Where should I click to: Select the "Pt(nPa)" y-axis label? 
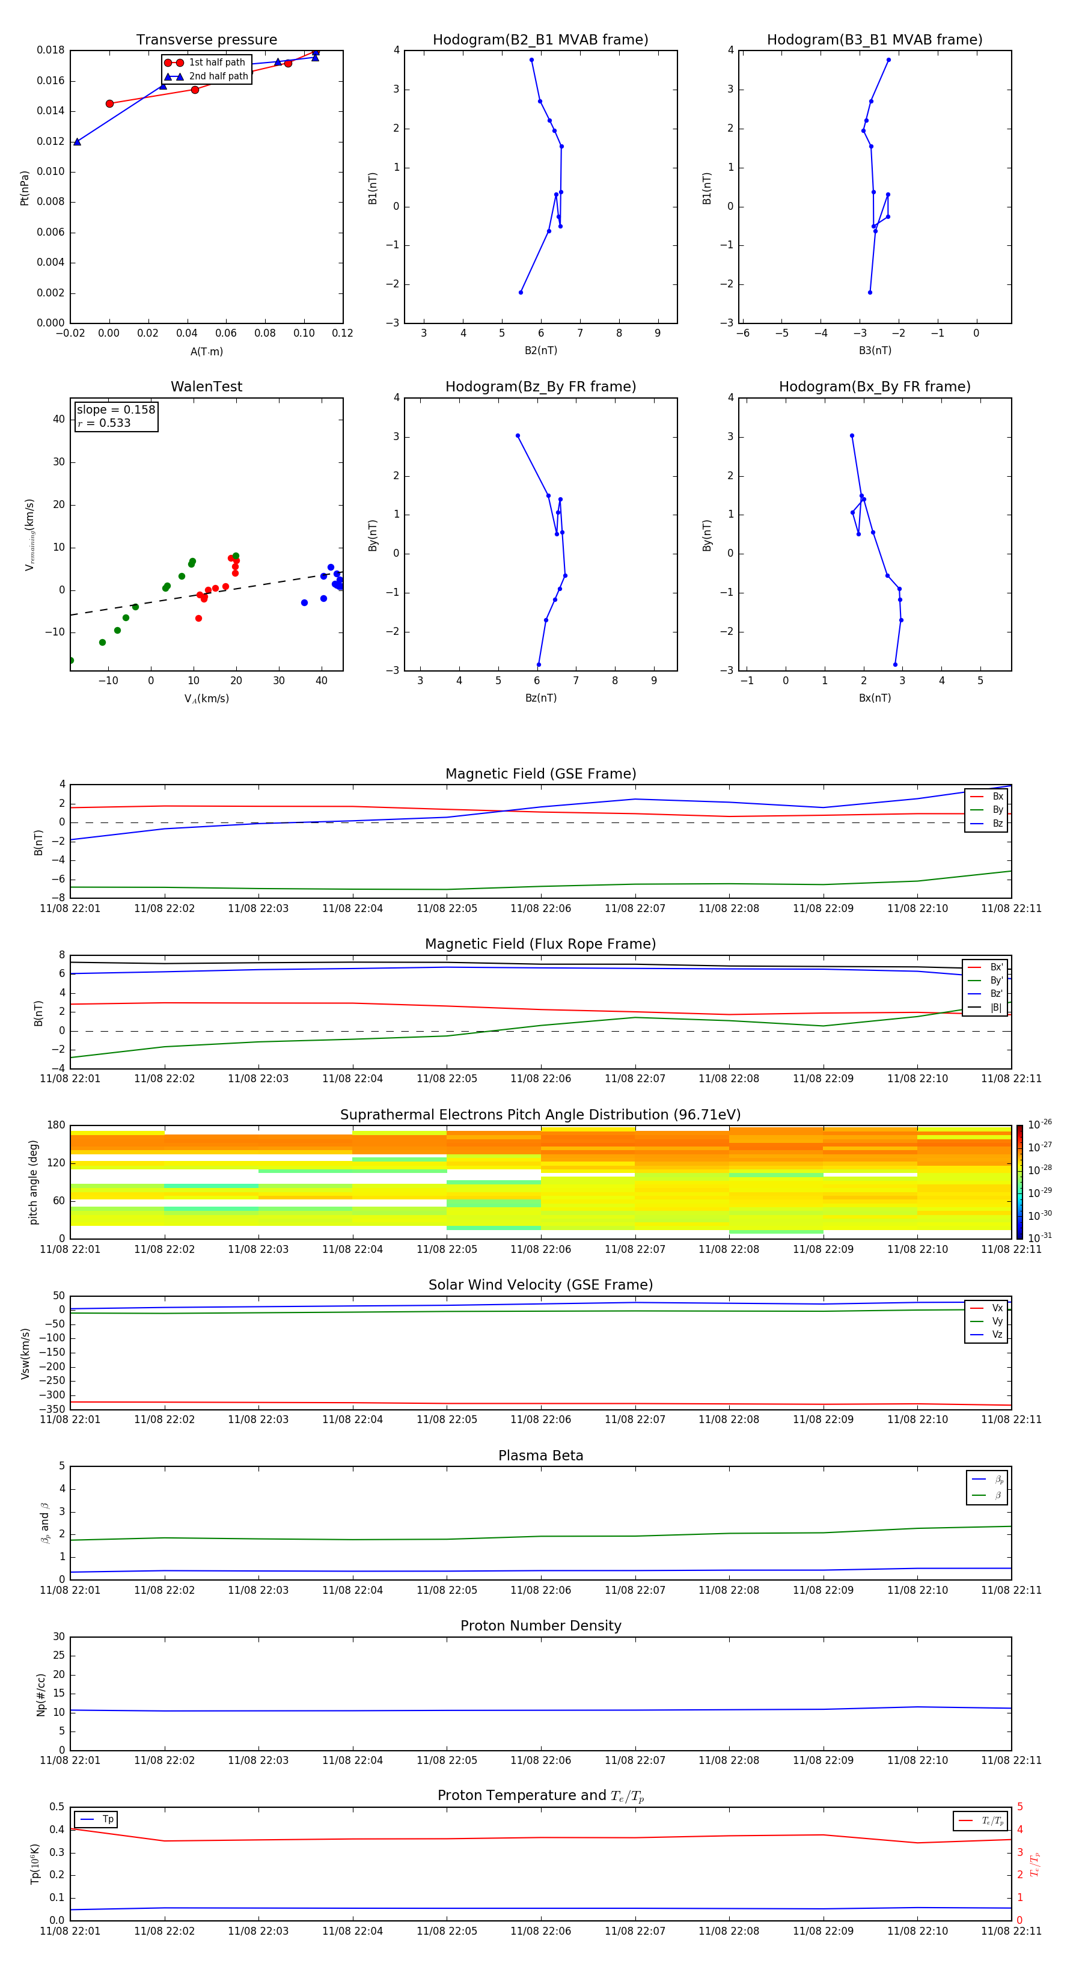pyautogui.click(x=25, y=188)
